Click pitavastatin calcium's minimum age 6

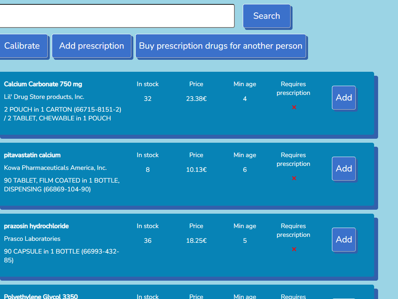point(245,169)
